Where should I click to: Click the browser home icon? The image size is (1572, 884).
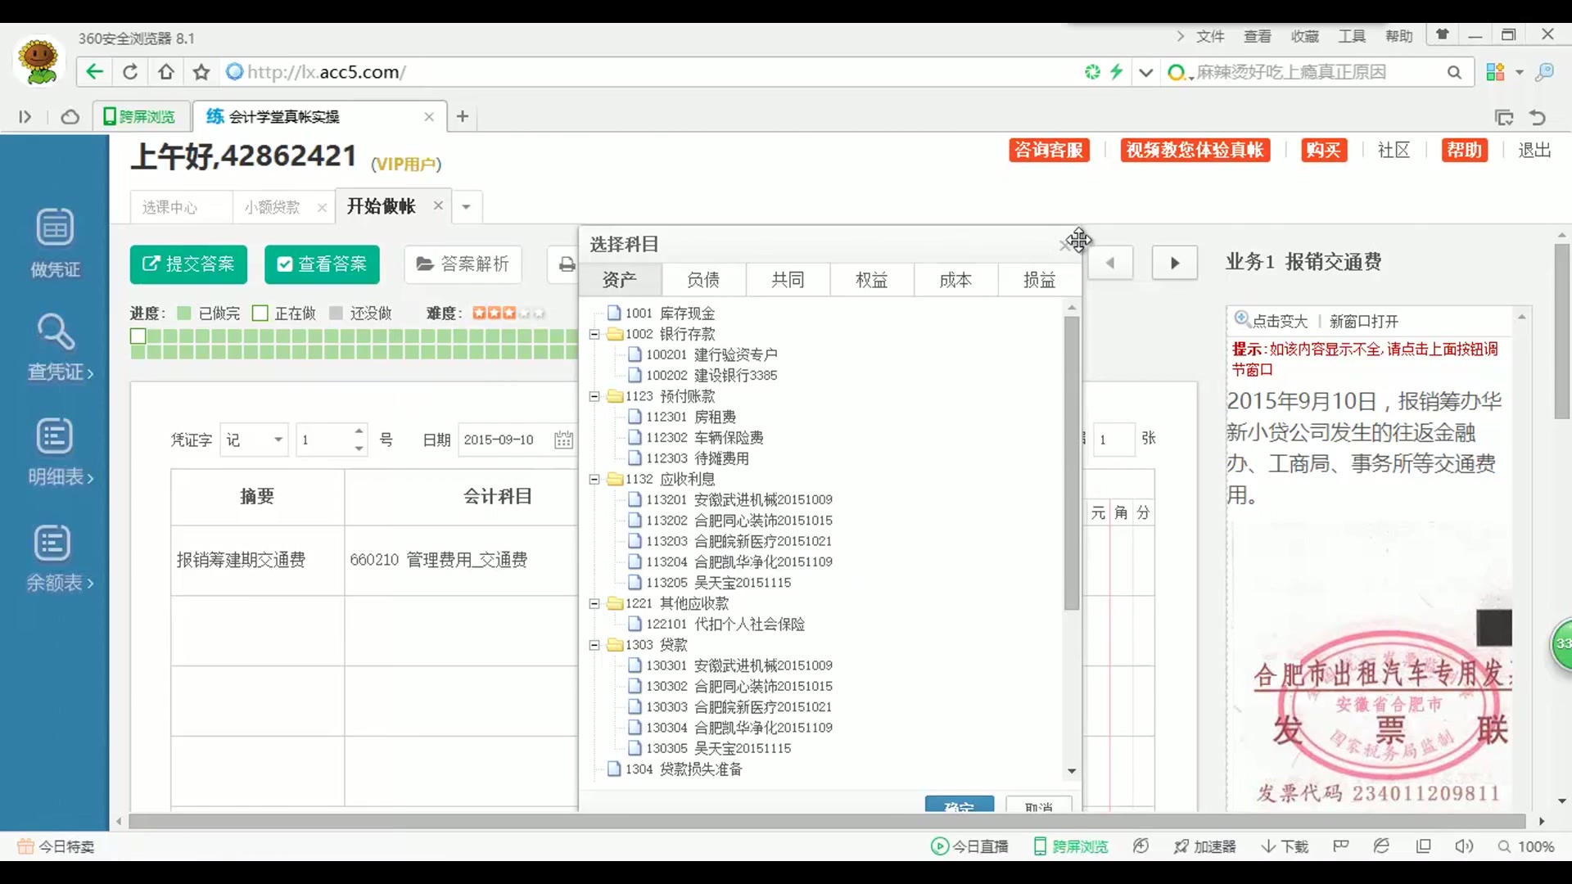[x=166, y=72]
